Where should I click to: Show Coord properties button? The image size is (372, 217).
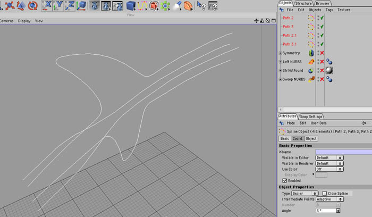[297, 139]
